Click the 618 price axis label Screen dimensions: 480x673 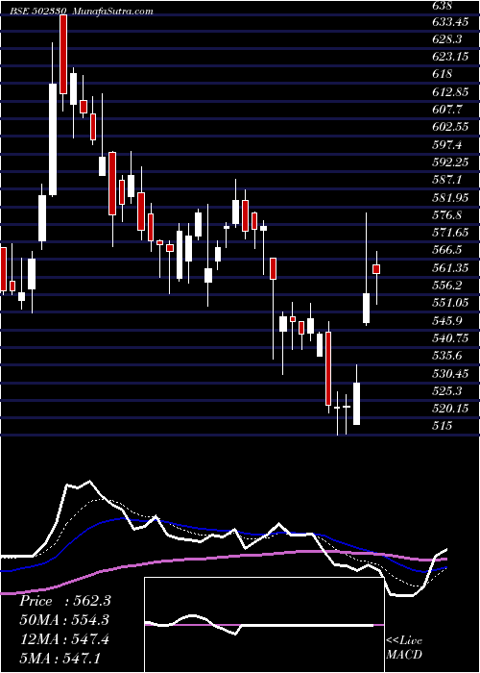tap(442, 74)
